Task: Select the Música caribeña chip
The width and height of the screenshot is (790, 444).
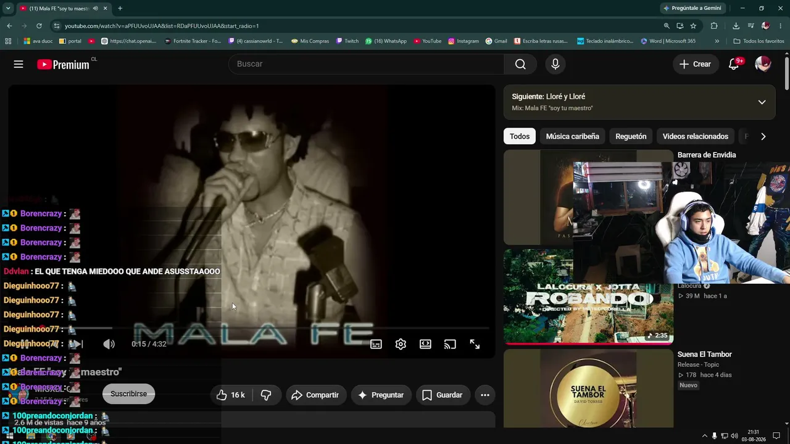Action: (573, 136)
